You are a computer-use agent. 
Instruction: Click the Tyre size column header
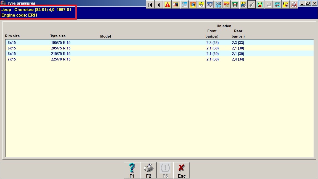(58, 36)
